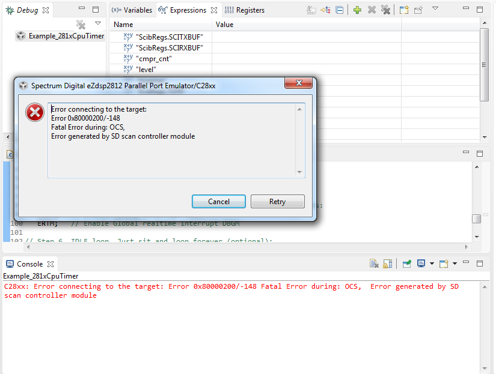Toggle Show logical structure icon in Expressions
This screenshot has width=496, height=374.
coord(325,10)
